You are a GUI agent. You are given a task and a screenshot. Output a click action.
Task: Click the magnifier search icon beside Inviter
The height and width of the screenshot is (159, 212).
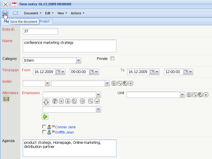(120, 84)
